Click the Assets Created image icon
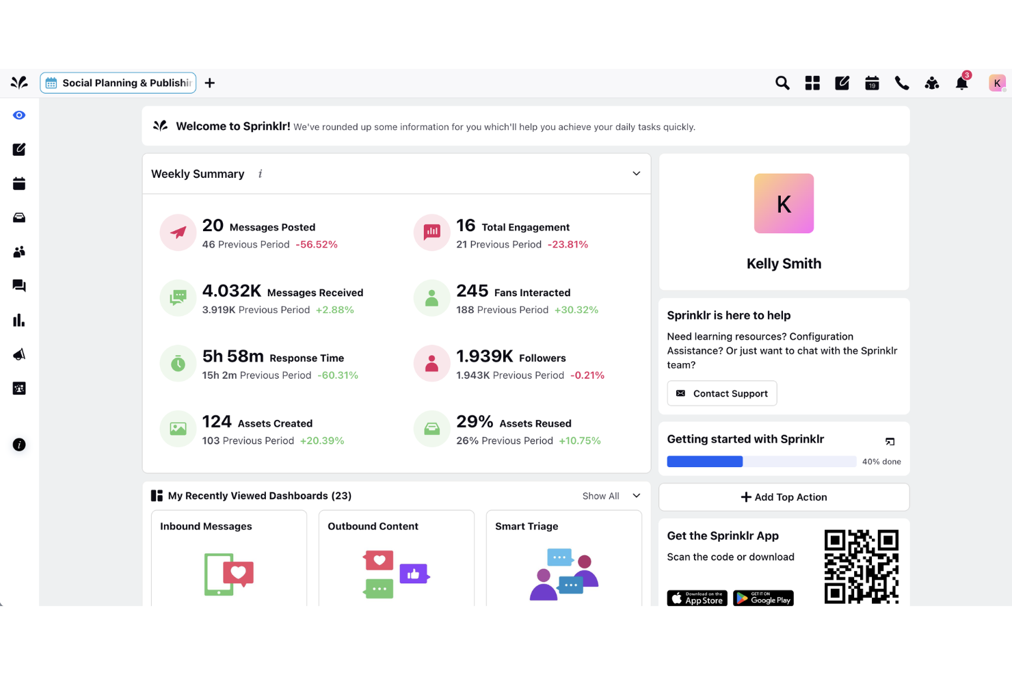Viewport: 1012px width, 675px height. click(178, 429)
